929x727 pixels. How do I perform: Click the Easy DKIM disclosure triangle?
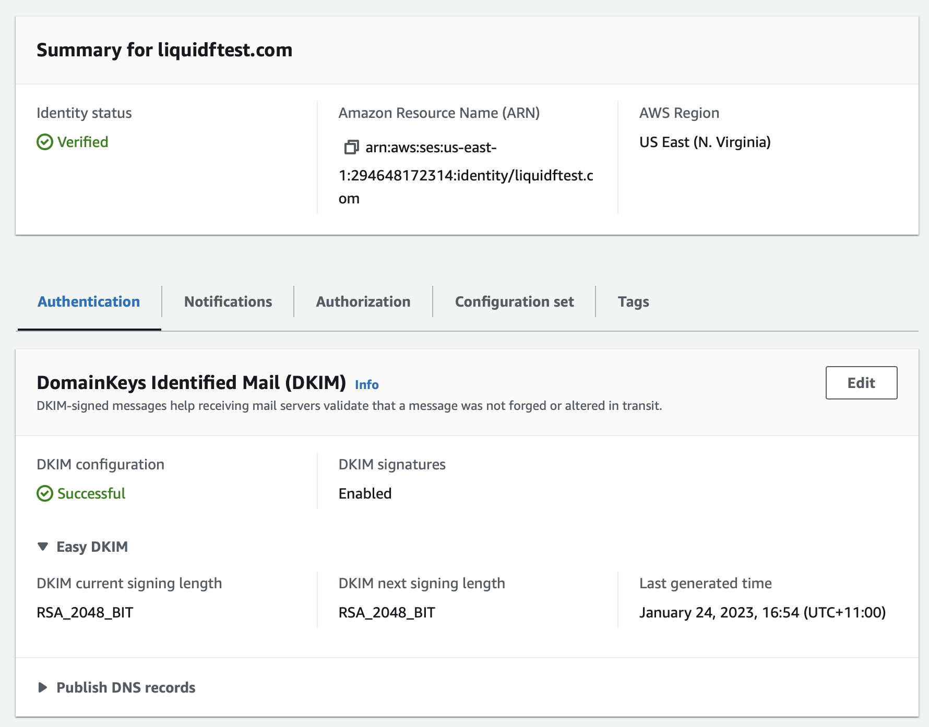[42, 547]
